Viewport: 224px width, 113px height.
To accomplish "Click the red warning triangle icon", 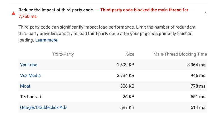I will pos(13,13).
